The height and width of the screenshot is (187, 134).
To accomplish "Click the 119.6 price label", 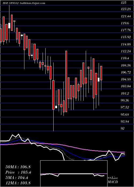I will tap(125, 23).
